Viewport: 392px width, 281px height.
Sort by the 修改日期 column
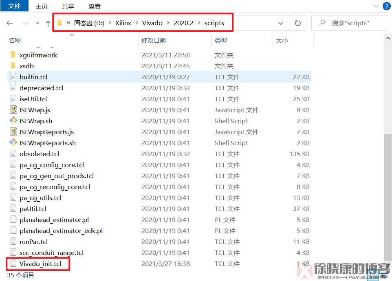coord(154,40)
